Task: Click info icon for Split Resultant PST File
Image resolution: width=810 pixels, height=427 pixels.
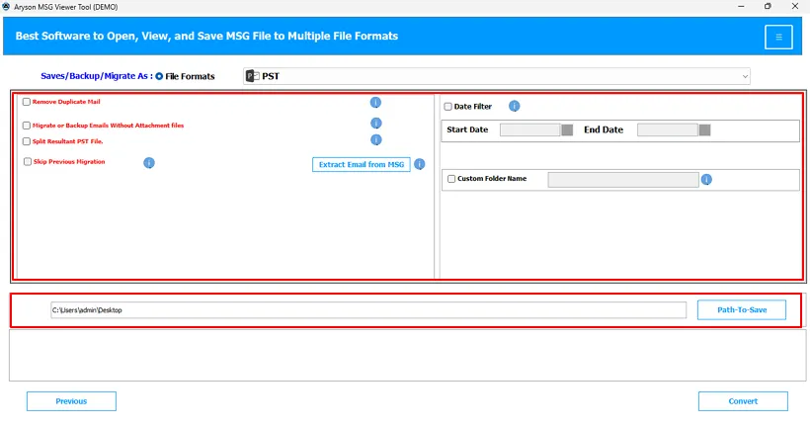Action: tap(376, 139)
